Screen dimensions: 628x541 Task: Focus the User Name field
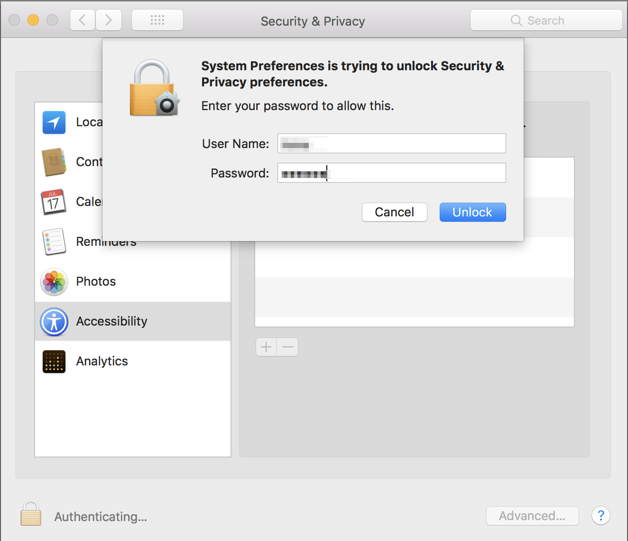tap(391, 143)
